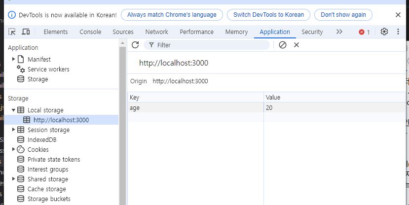Select the 'age' key cell
Screen dimensions: 409x205
[x=195, y=107]
